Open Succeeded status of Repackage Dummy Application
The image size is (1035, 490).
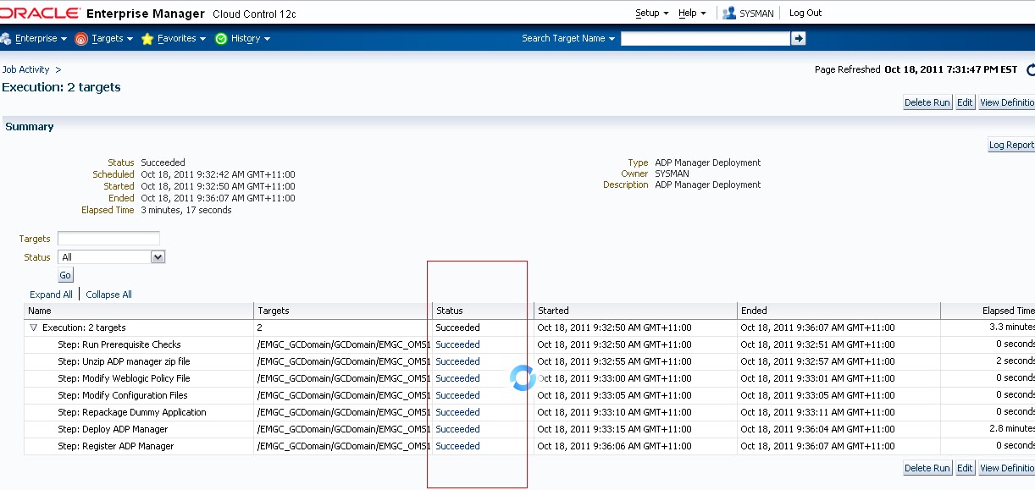pos(457,412)
